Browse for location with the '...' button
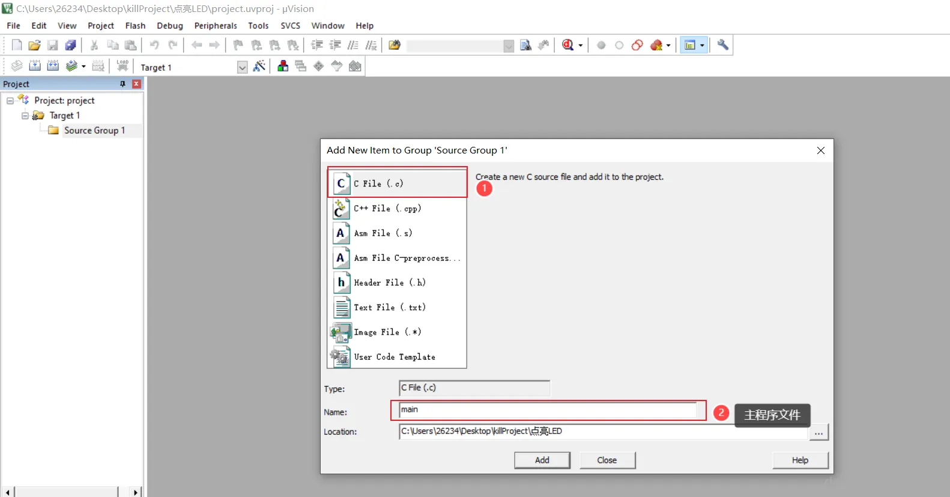 tap(819, 432)
